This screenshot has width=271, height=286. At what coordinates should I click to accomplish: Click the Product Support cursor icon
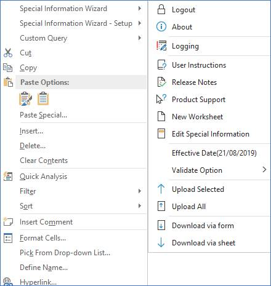[x=161, y=99]
